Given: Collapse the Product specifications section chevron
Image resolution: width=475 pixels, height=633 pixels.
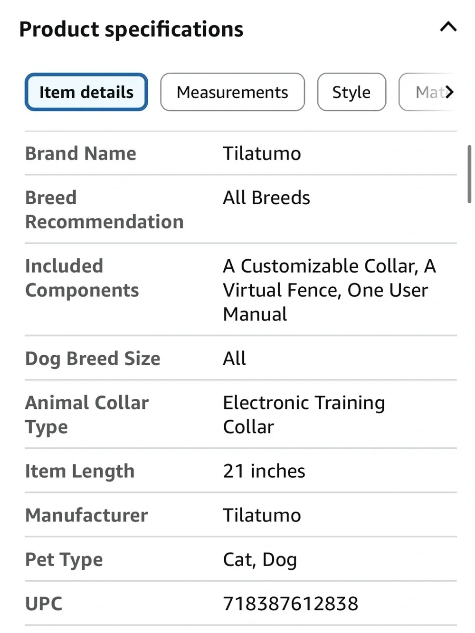Looking at the screenshot, I should [x=448, y=27].
